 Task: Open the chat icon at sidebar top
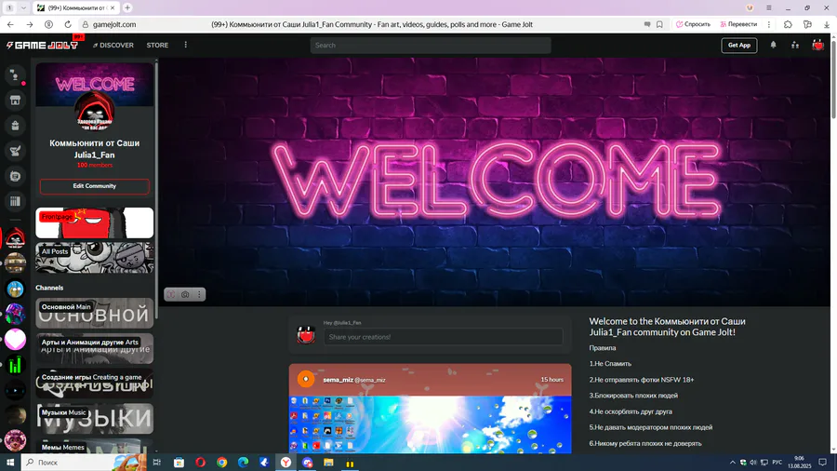(x=15, y=75)
